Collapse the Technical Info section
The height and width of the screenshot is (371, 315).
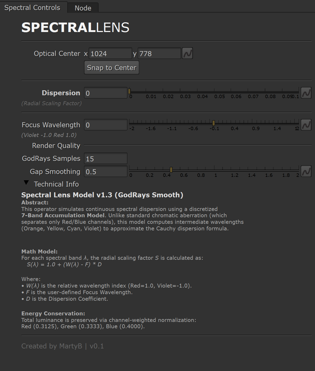pos(26,183)
